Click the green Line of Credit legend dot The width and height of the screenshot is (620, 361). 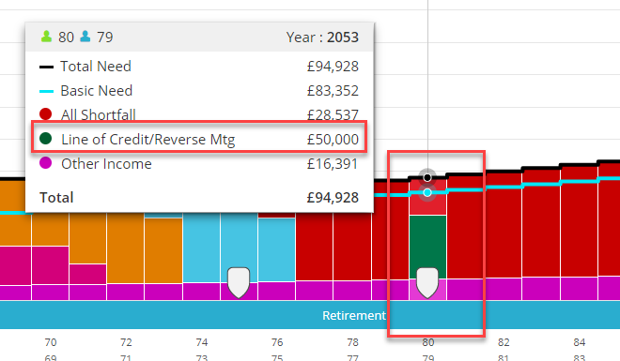(x=45, y=139)
